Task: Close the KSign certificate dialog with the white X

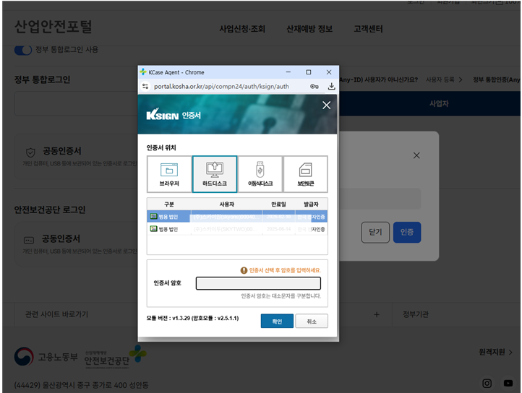Action: click(x=326, y=105)
